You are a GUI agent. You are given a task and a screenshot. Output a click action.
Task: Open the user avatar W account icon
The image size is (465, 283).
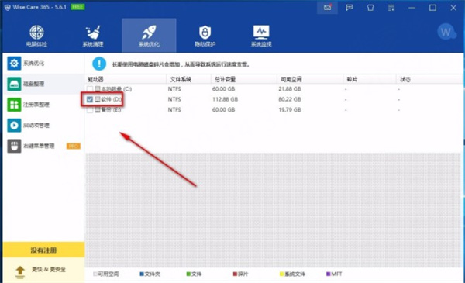coord(446,32)
